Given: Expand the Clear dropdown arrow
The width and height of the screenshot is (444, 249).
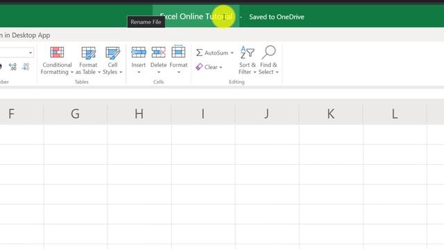Looking at the screenshot, I should click(221, 68).
